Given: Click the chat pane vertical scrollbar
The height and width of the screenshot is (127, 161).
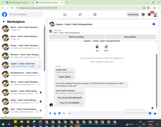Looking at the screenshot, I should tap(156, 81).
